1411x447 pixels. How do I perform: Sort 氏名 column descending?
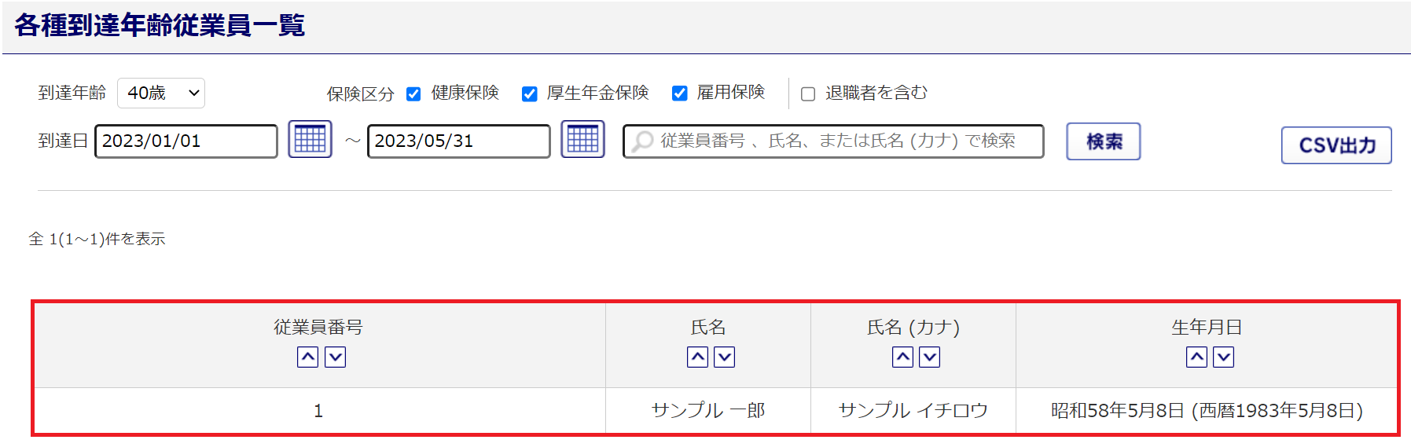click(725, 357)
